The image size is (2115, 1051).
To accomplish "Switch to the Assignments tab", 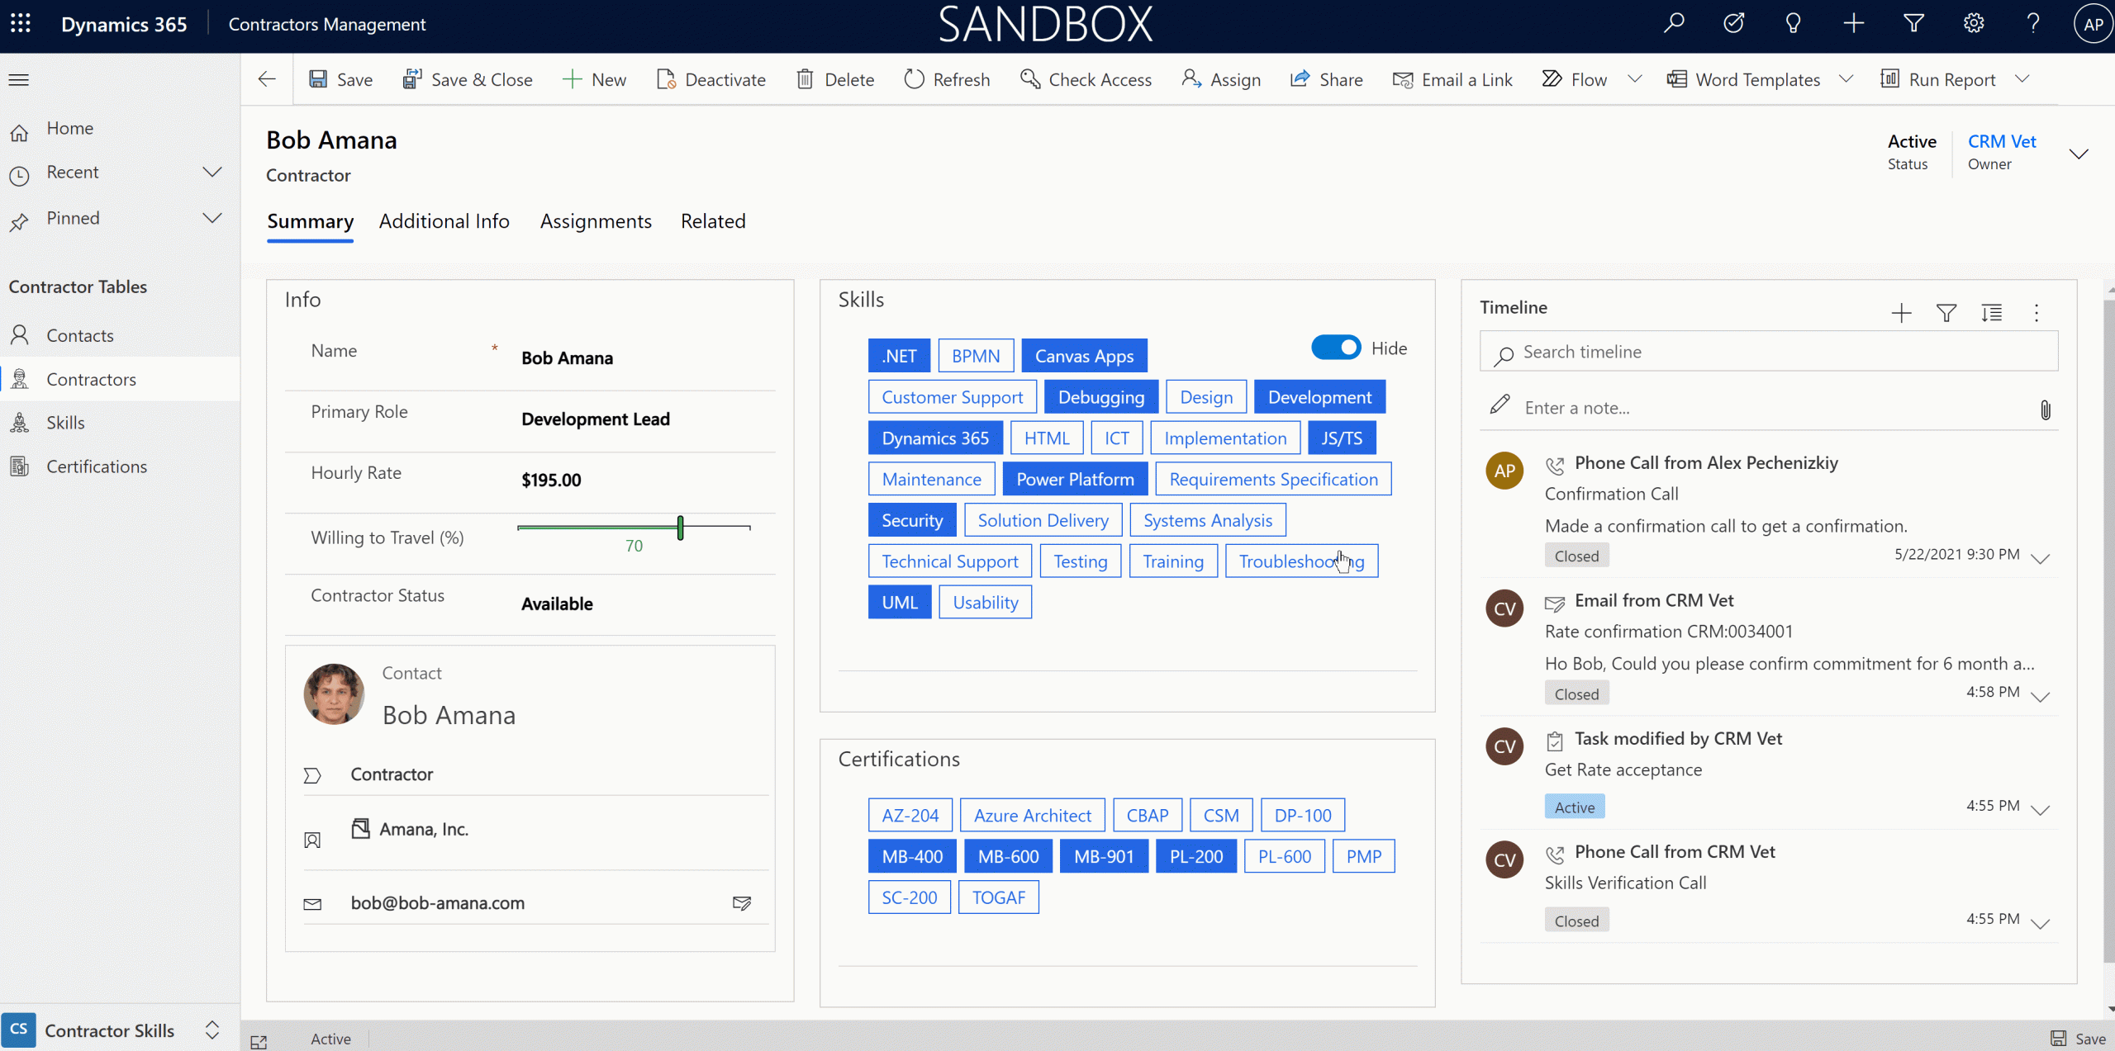I will click(x=596, y=221).
